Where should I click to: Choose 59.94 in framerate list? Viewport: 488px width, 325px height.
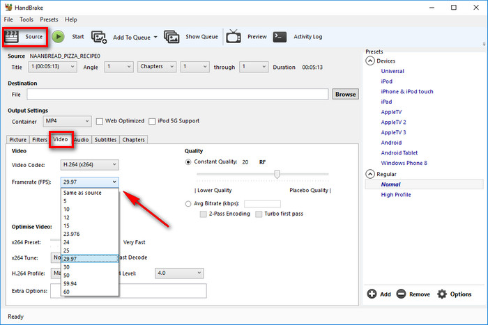click(x=90, y=284)
